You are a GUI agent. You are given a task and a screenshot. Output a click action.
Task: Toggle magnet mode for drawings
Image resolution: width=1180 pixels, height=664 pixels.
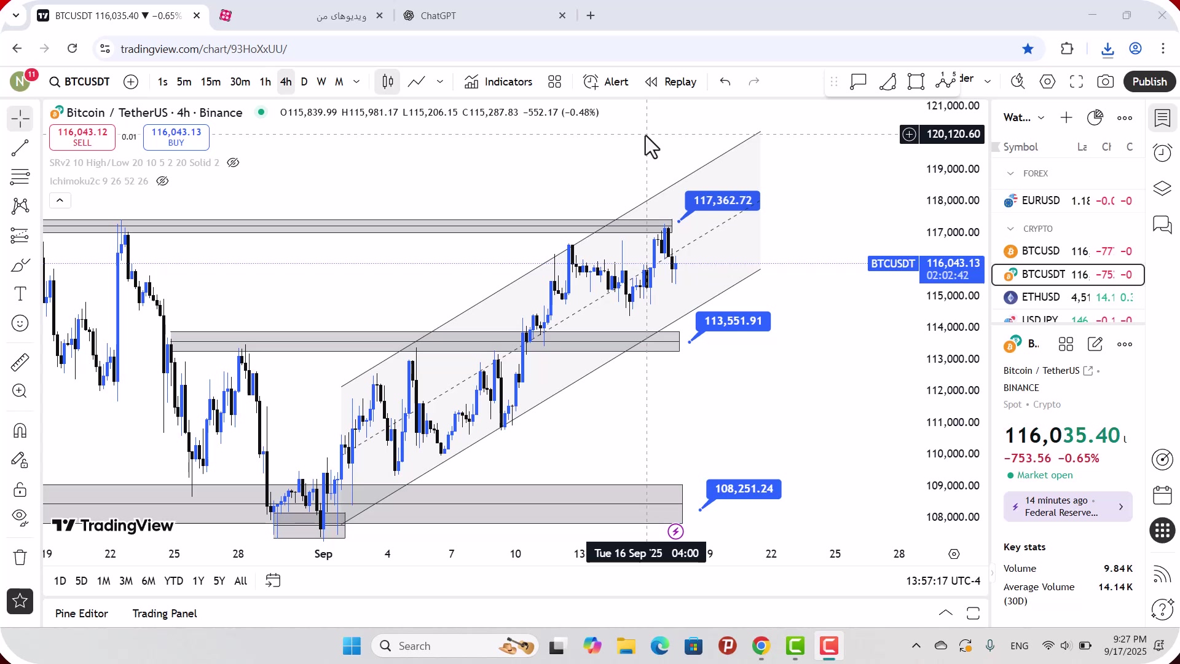(x=20, y=430)
